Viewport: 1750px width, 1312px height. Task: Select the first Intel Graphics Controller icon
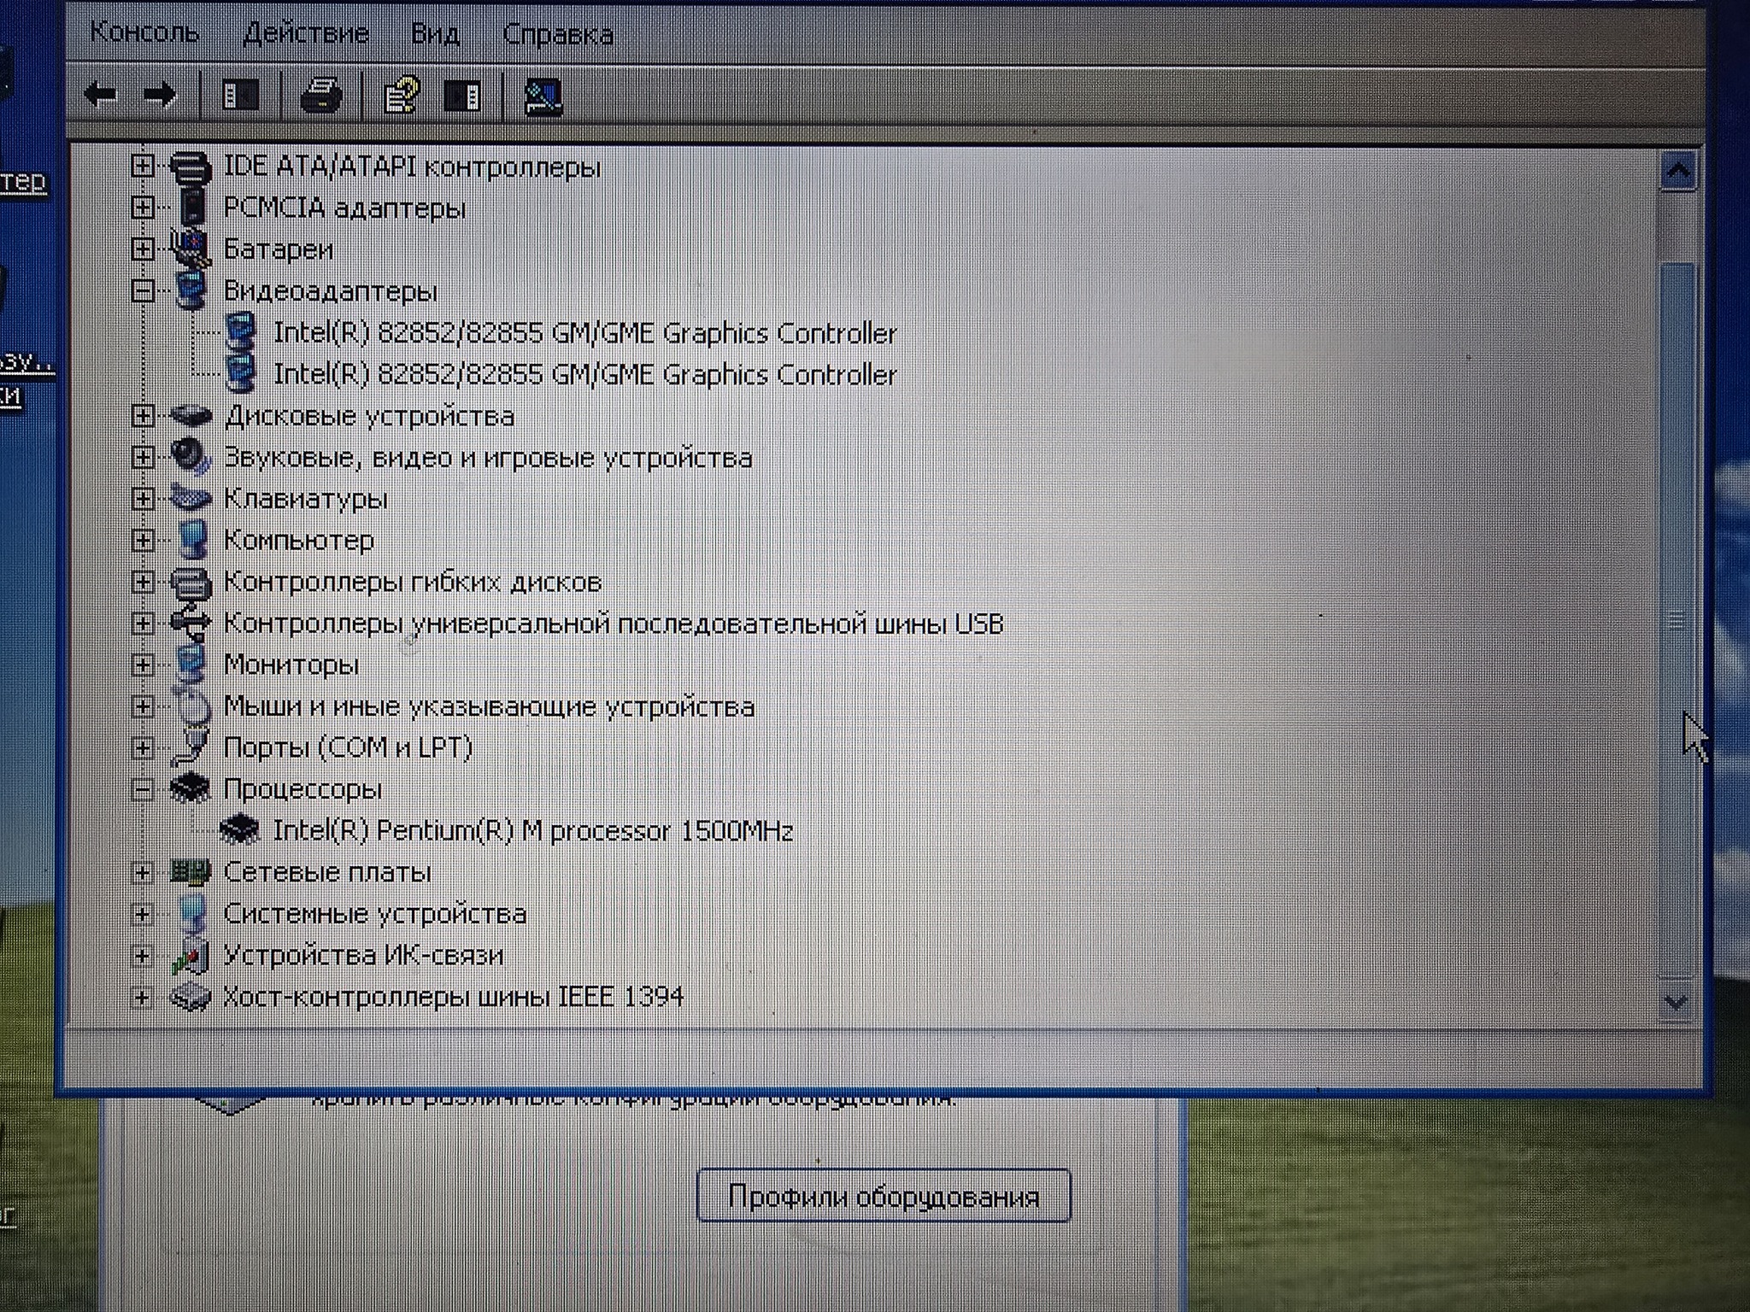tap(241, 331)
